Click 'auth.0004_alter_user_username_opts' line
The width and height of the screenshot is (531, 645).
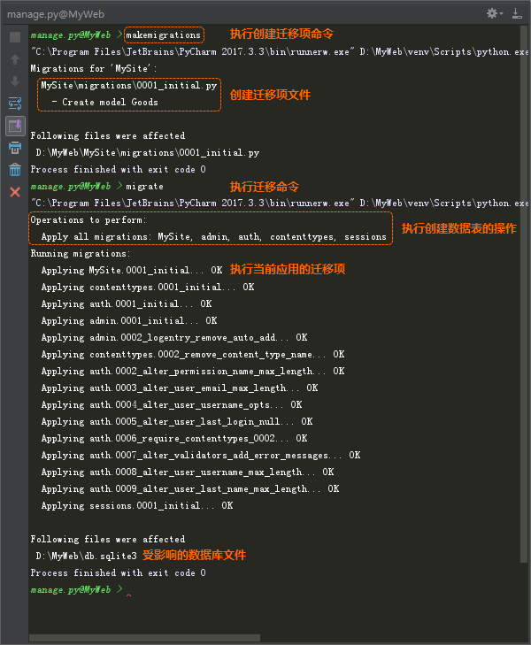coord(172,405)
